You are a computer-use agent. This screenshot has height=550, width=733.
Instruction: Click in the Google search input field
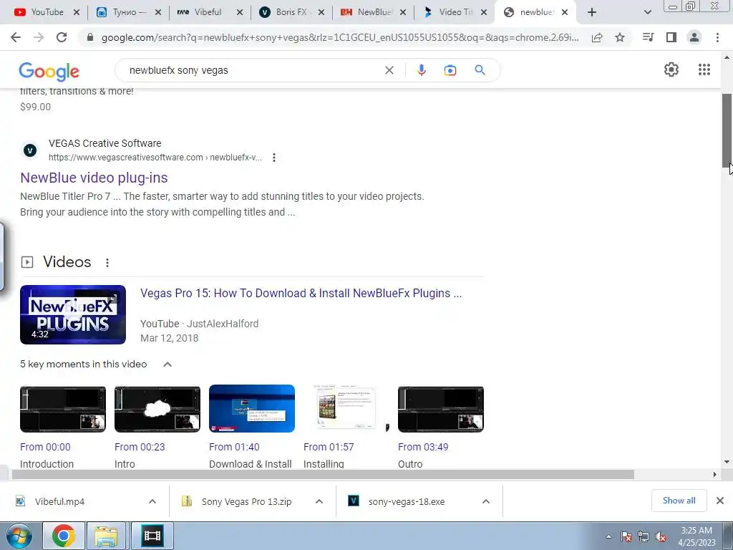click(x=253, y=70)
